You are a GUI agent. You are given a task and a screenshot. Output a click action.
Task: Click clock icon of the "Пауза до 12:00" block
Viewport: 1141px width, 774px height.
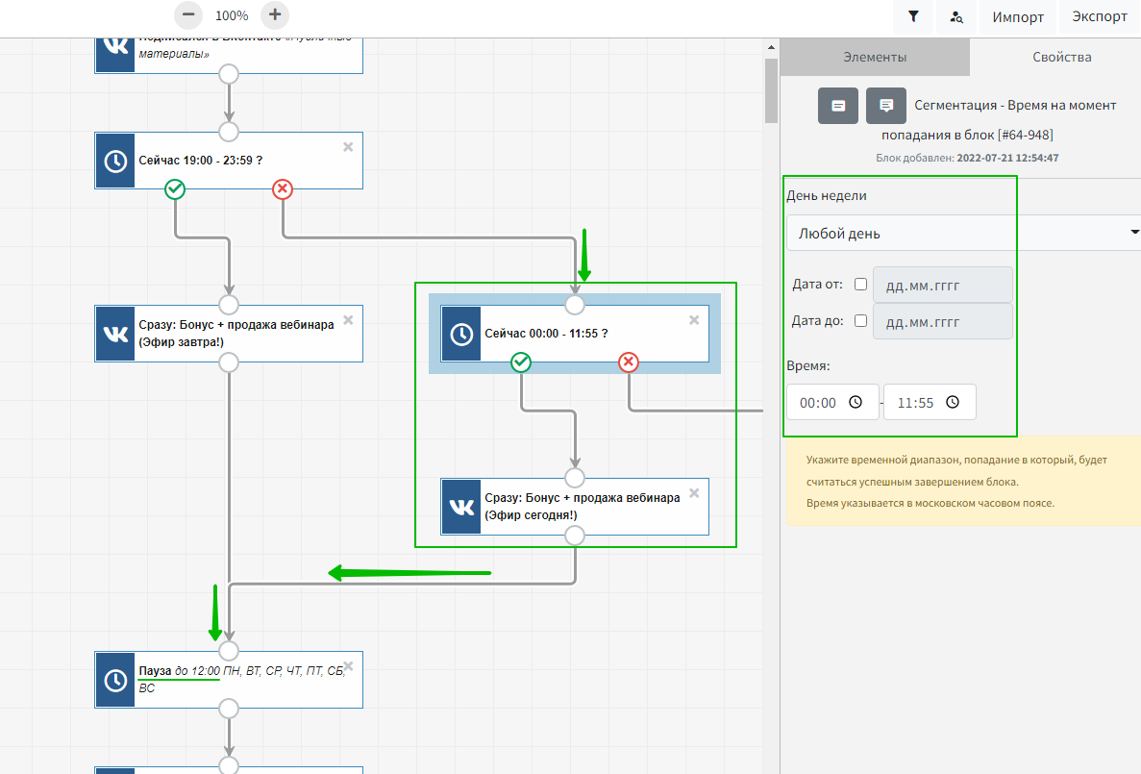pos(115,680)
